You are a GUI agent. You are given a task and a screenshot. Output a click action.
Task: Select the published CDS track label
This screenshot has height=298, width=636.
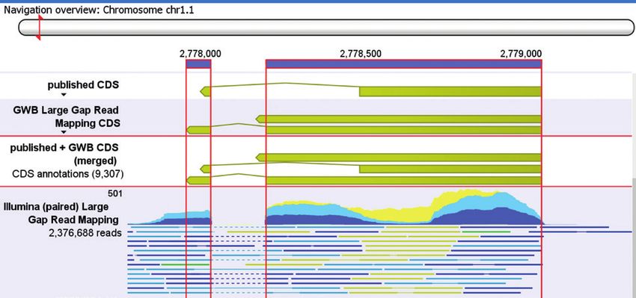pos(83,85)
